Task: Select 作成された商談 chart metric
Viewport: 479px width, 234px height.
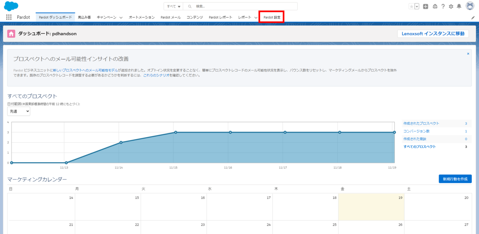Action: point(415,139)
